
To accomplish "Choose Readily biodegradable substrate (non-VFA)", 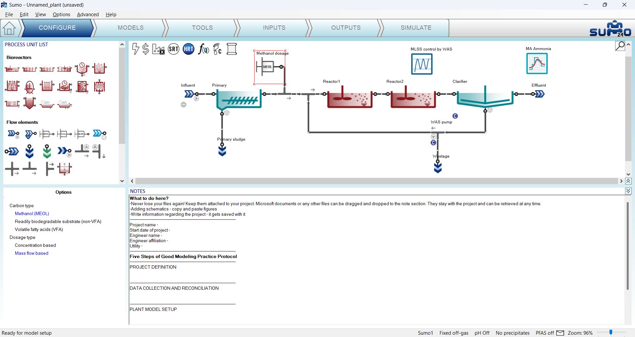I will pyautogui.click(x=58, y=221).
